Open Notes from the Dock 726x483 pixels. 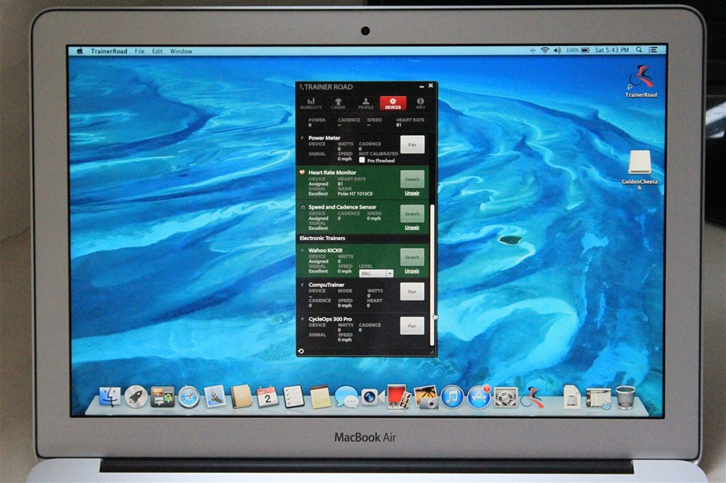tap(320, 397)
